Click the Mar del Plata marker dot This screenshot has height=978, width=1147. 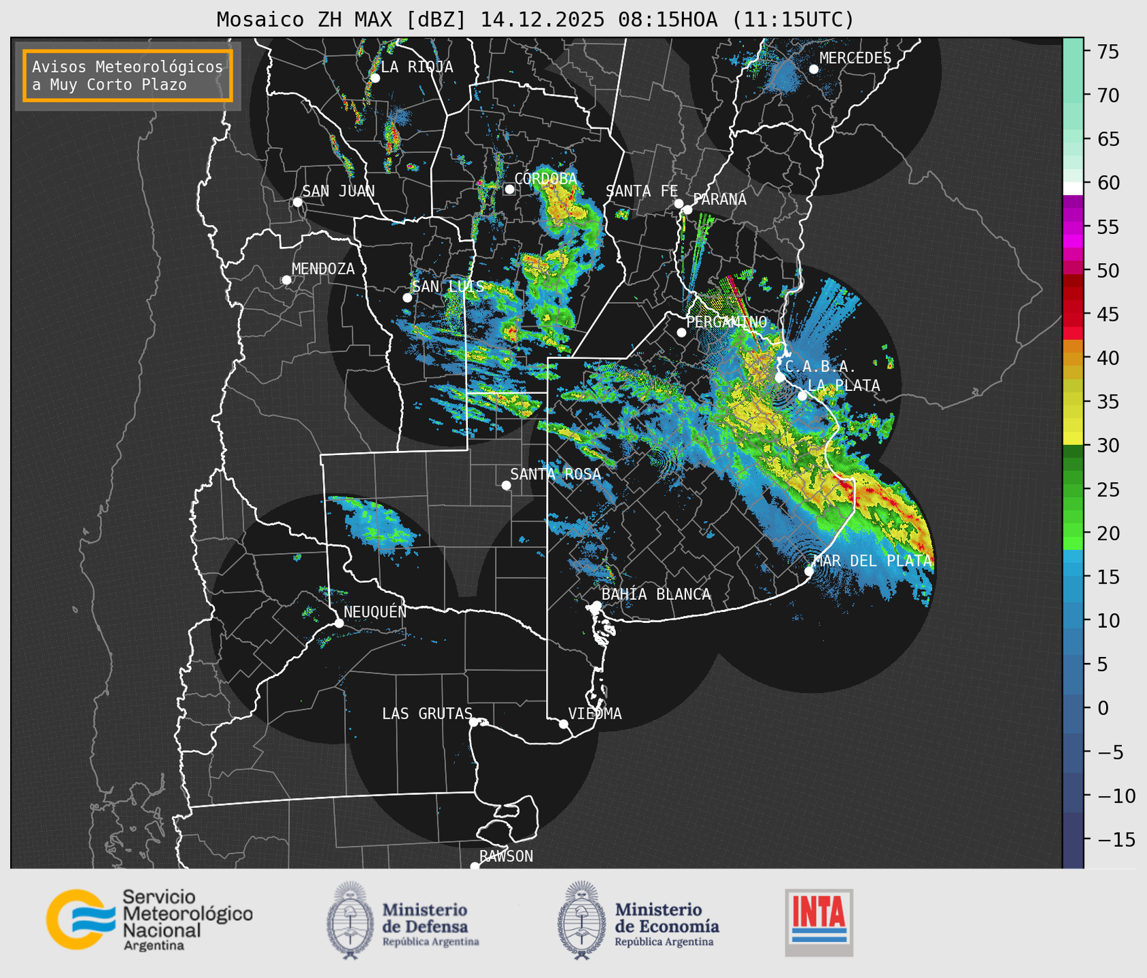click(x=809, y=571)
